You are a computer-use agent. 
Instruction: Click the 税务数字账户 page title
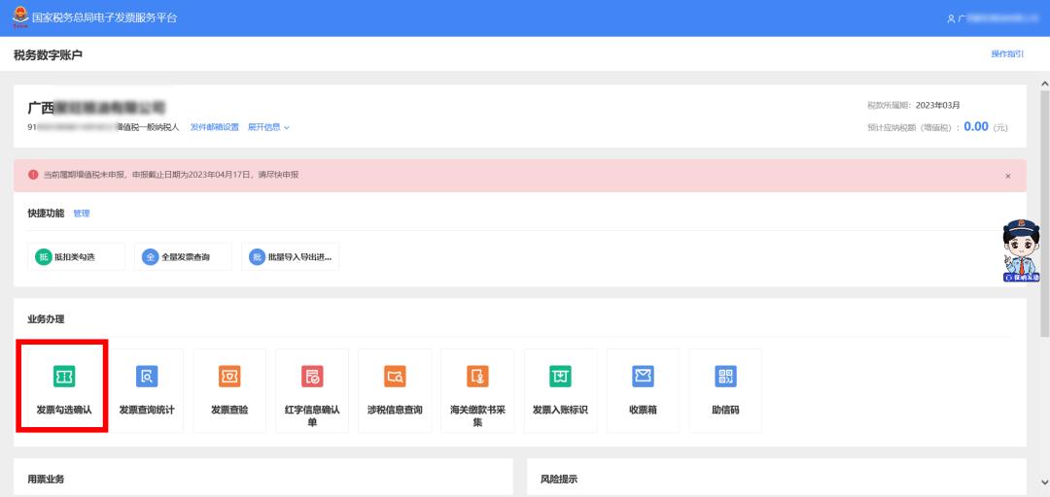(x=49, y=55)
